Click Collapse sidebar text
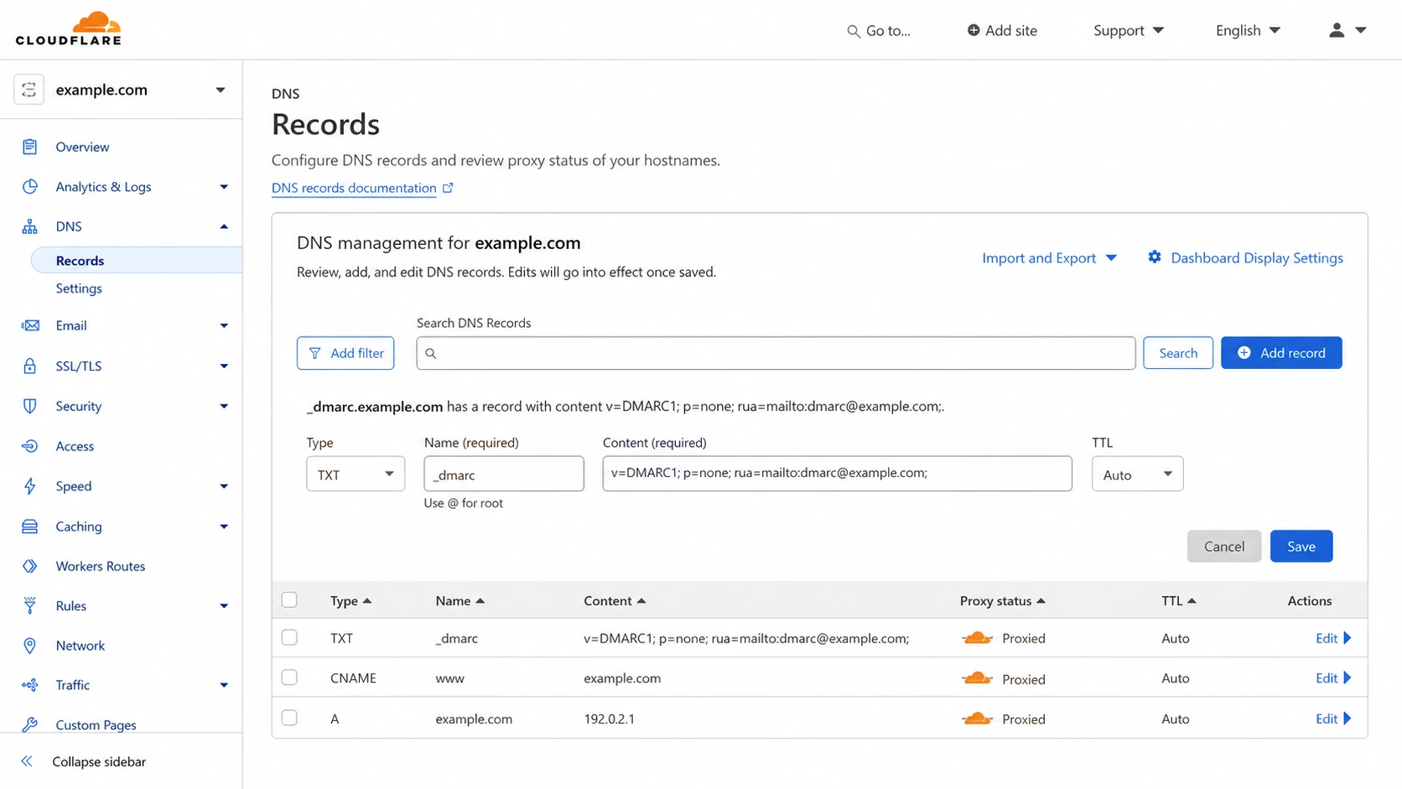Screen dimensions: 1402x789 coord(99,761)
